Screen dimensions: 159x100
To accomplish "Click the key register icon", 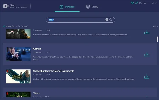I will tap(136, 3).
